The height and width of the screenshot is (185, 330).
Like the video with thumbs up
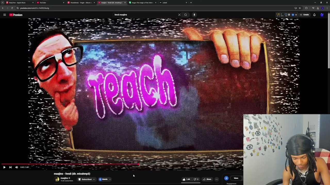pos(186,179)
